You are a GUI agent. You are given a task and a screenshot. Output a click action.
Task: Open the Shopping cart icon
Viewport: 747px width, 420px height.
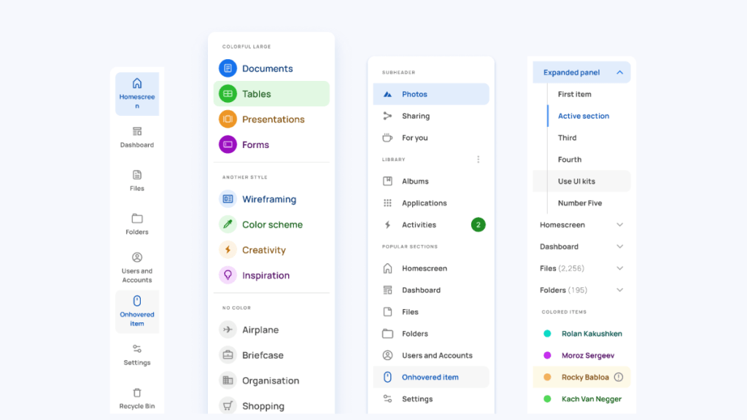(x=228, y=406)
